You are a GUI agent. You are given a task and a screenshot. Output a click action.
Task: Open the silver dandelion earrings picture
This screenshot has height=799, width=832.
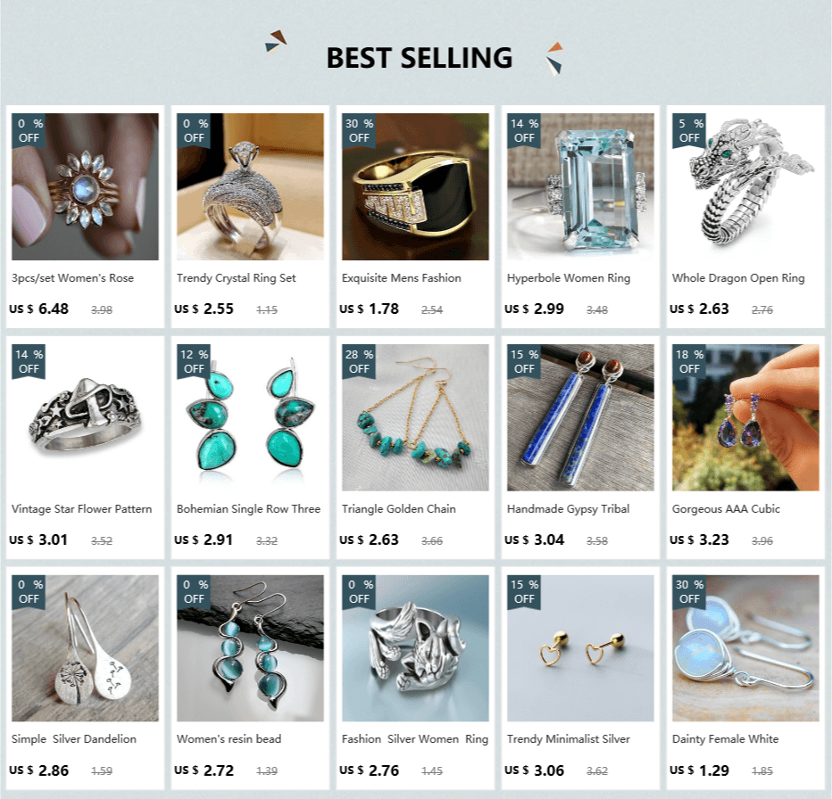(x=85, y=648)
